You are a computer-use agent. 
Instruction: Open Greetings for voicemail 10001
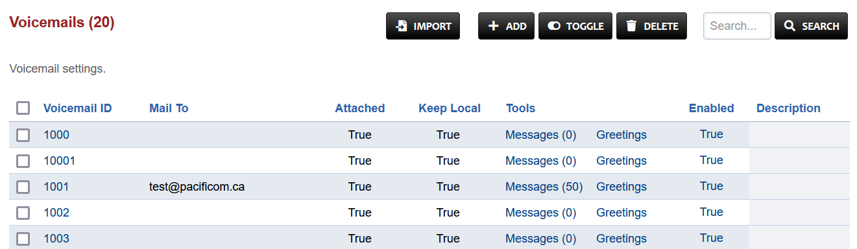click(622, 161)
